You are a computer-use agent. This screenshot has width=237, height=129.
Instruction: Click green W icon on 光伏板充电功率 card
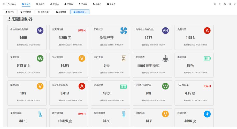165,86
